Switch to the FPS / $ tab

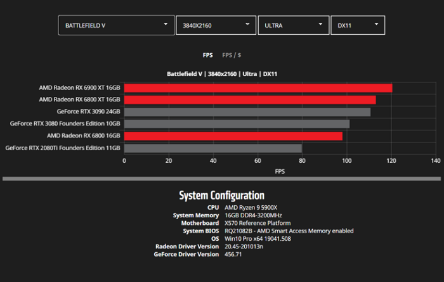coord(232,55)
